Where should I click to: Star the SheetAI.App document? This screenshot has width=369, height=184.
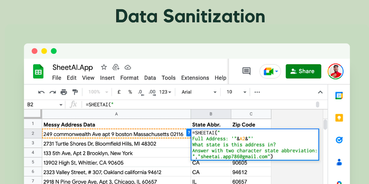(x=104, y=67)
